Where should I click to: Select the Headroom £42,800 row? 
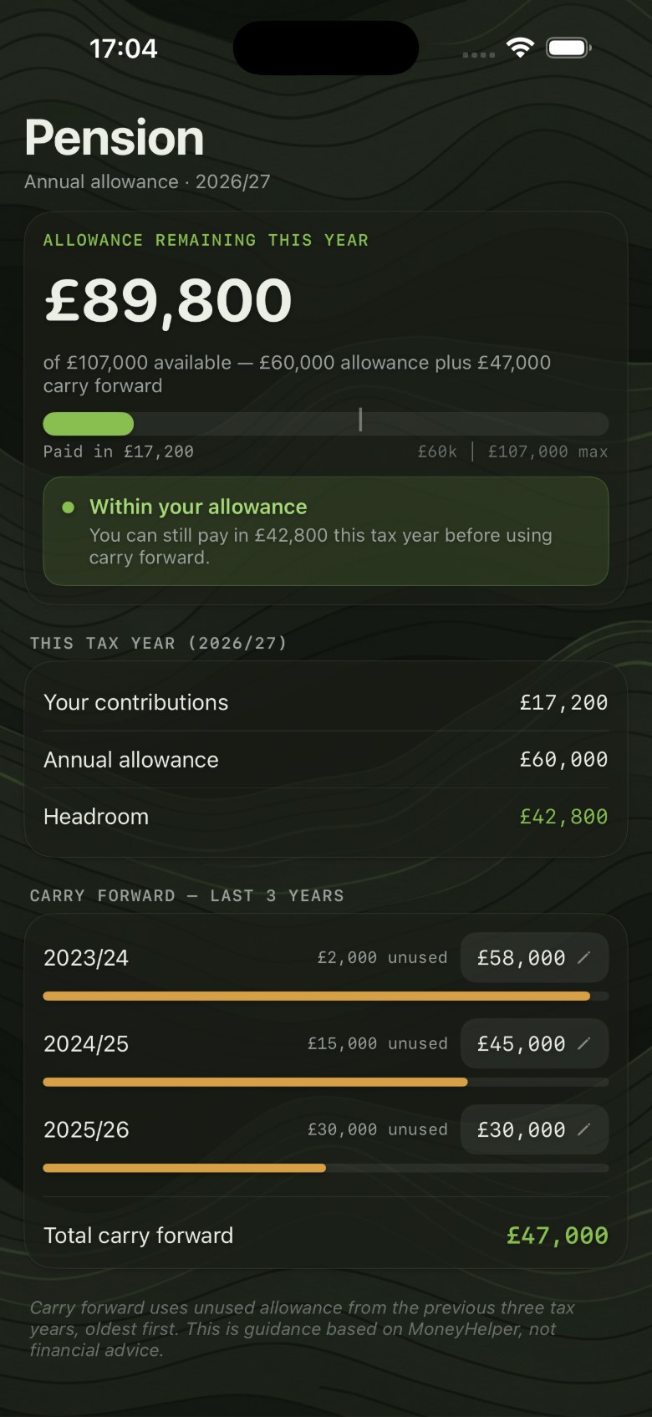point(326,816)
